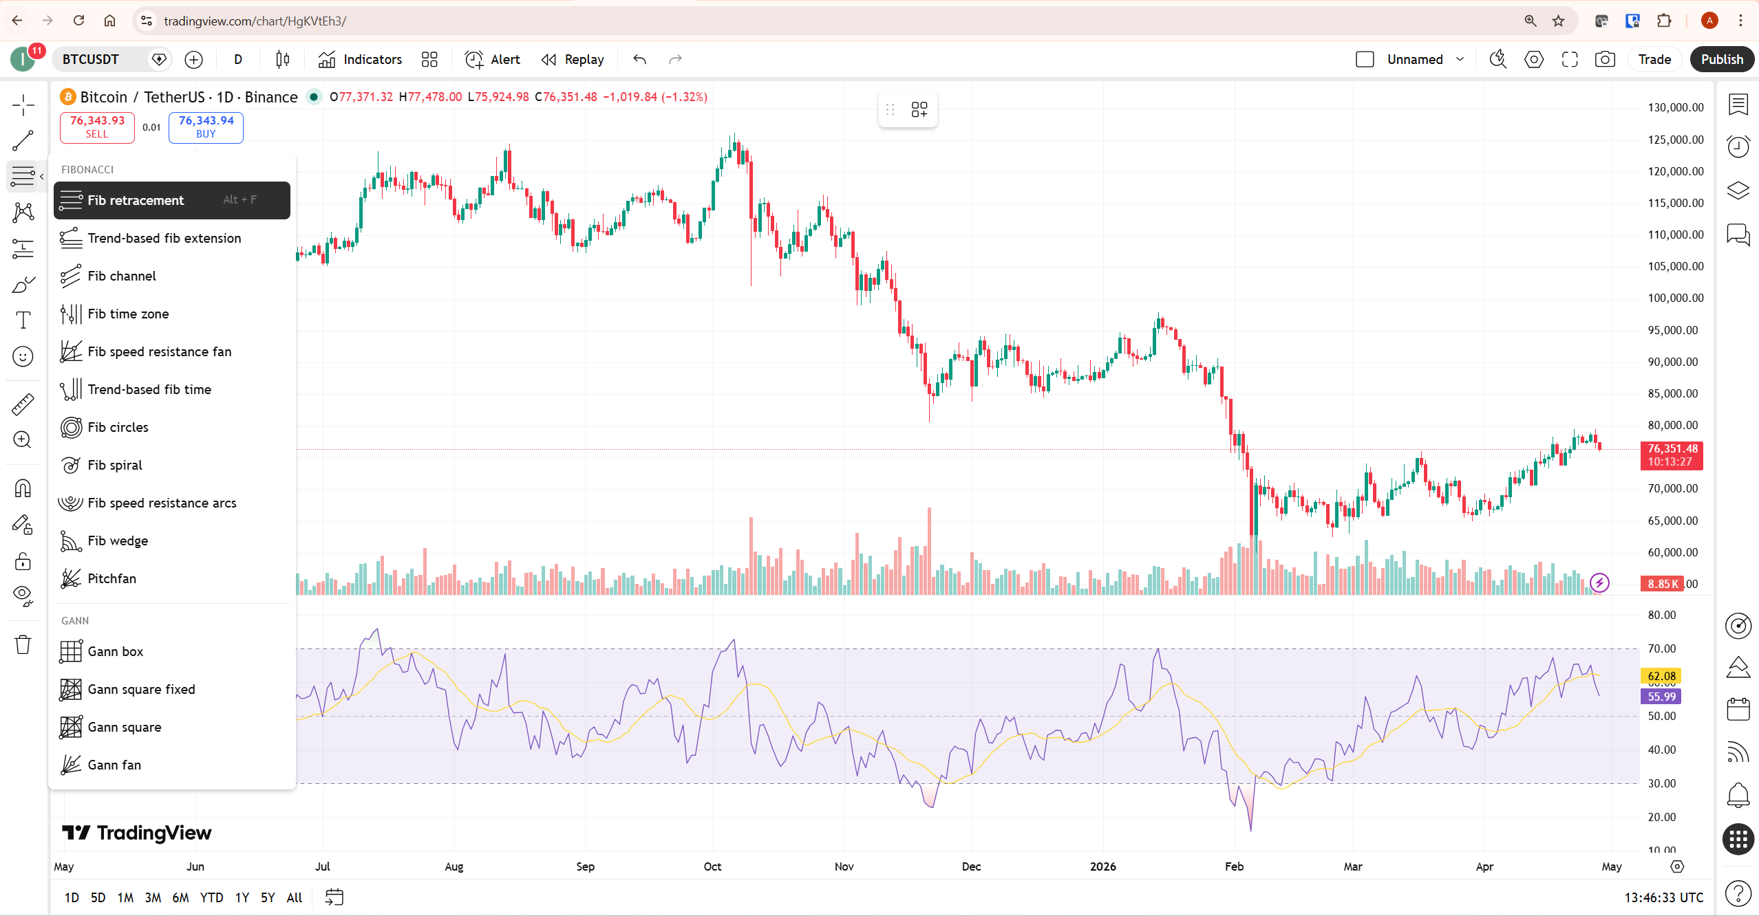1759x916 pixels.
Task: Set the 1Y date range
Action: coord(242,897)
